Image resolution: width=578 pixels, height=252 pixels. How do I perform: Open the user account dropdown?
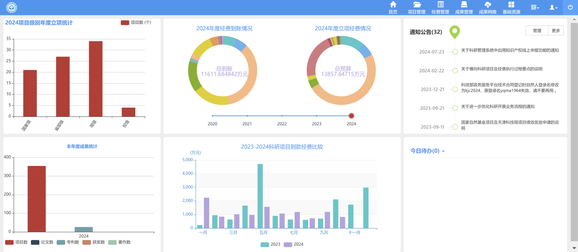554,8
